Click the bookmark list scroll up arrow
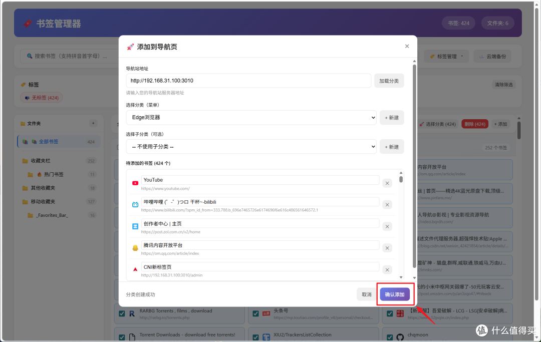Screen dimensions: 541x342 pos(401,173)
